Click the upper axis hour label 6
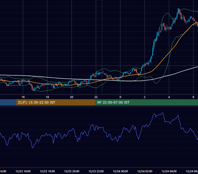Screen dimensions: 198x174 pyautogui.click(x=193, y=97)
